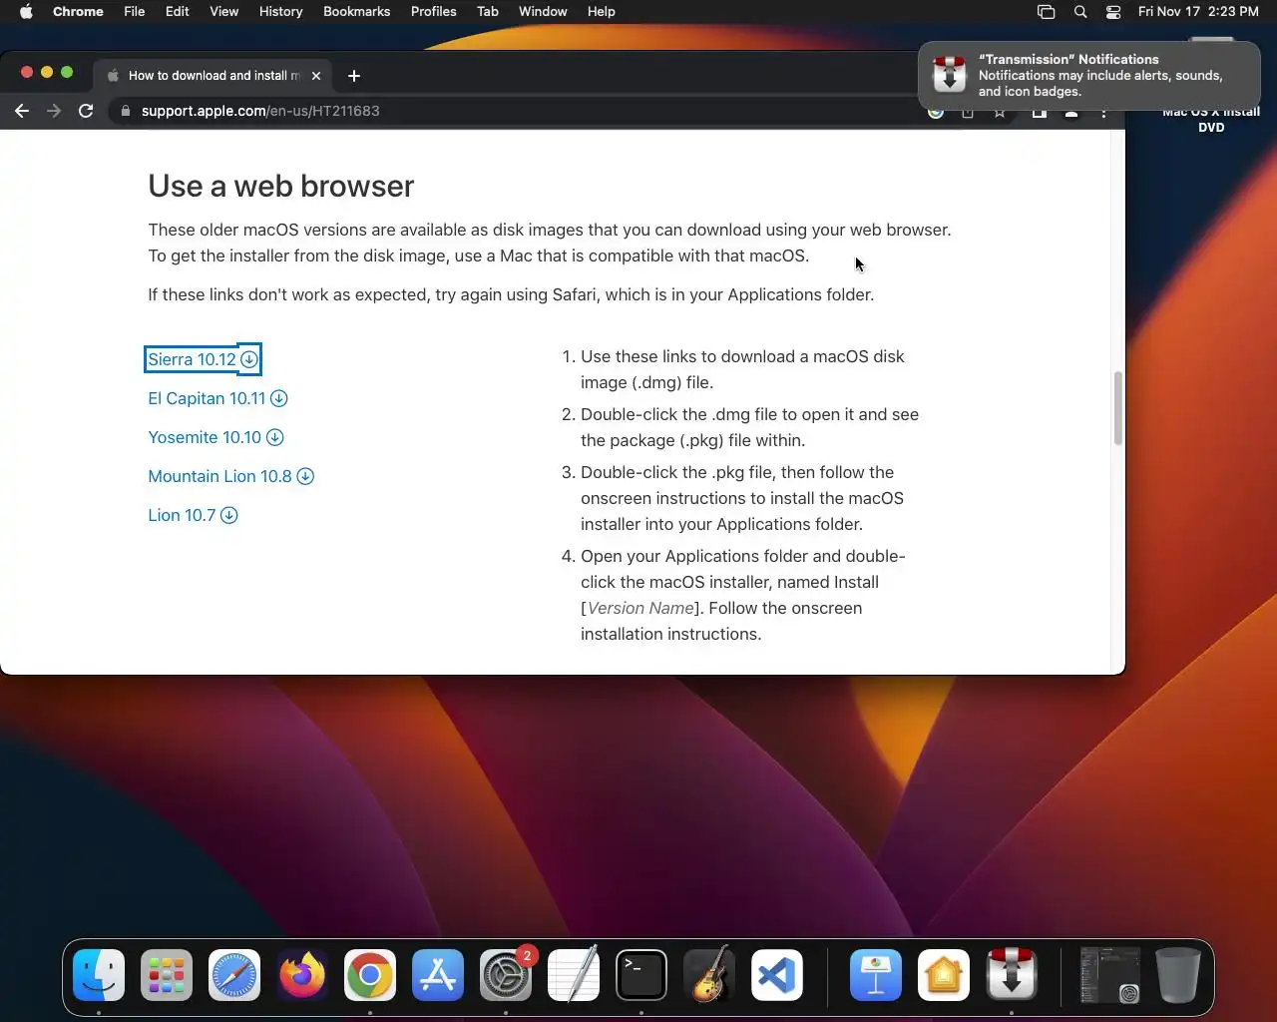1277x1022 pixels.
Task: Close the 'How to download and install' tab
Action: click(316, 76)
